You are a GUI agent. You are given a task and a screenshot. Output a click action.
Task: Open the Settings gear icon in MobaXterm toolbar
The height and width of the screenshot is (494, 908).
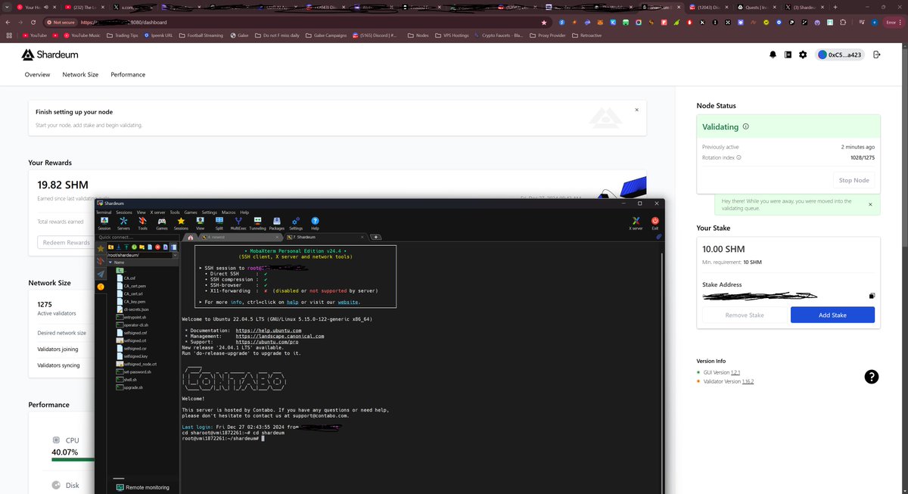click(296, 222)
